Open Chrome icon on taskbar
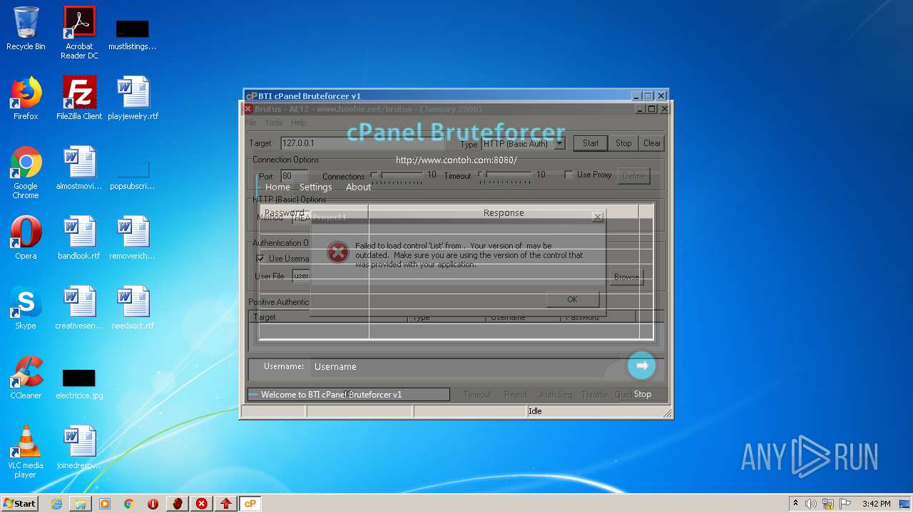The width and height of the screenshot is (913, 513). click(129, 504)
